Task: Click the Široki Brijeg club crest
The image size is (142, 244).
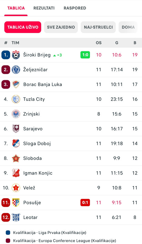Action: click(x=16, y=55)
